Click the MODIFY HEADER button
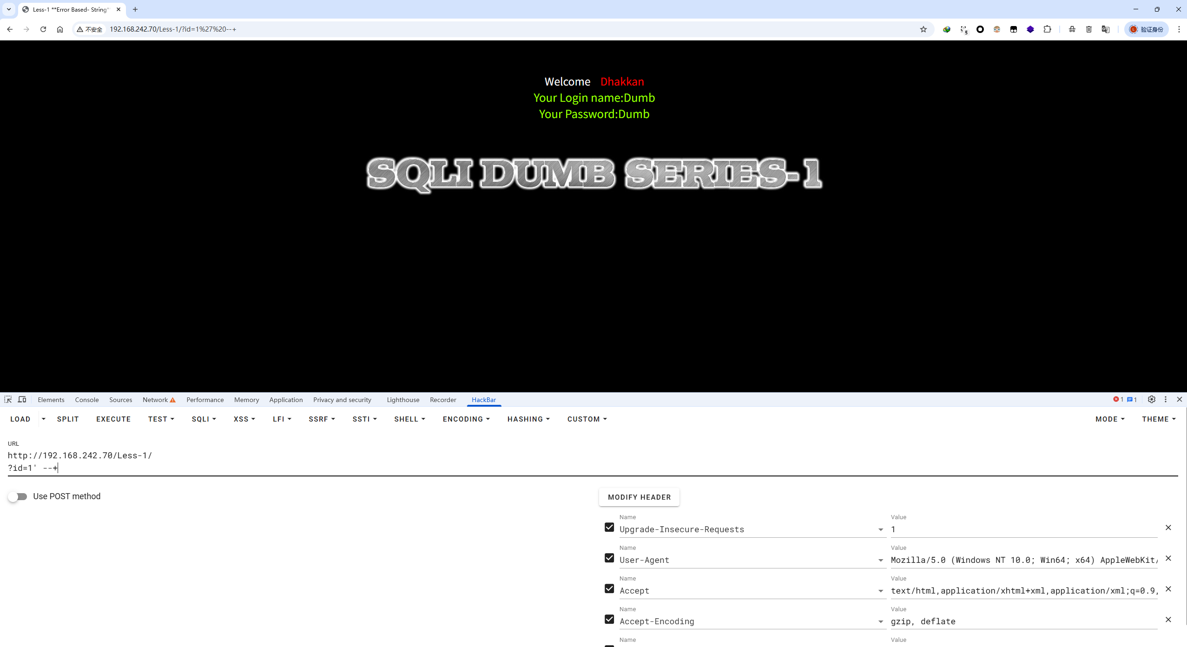This screenshot has width=1187, height=647. click(x=639, y=497)
